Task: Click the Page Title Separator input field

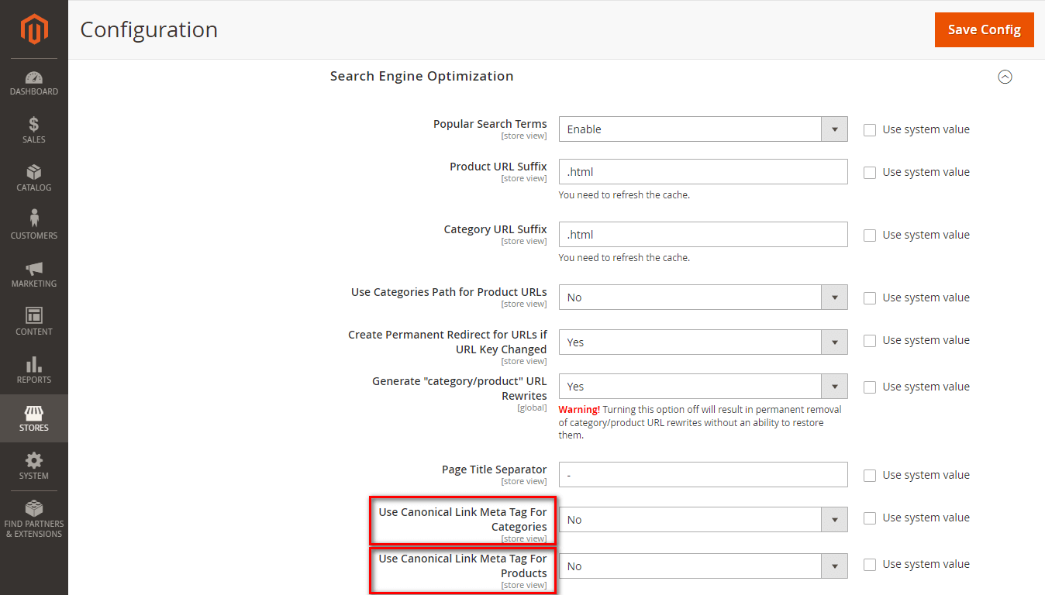Action: pyautogui.click(x=703, y=475)
